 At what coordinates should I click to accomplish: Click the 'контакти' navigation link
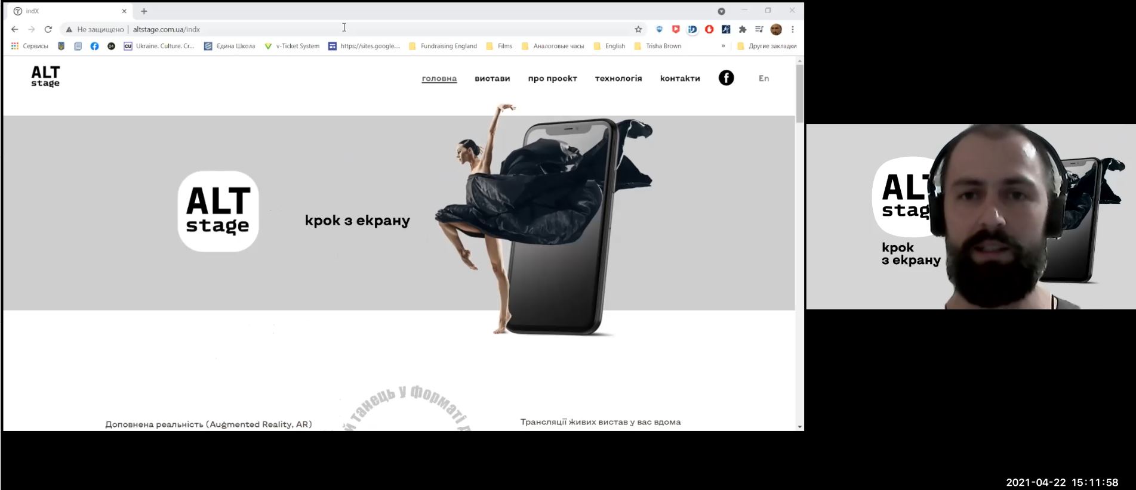pyautogui.click(x=680, y=78)
